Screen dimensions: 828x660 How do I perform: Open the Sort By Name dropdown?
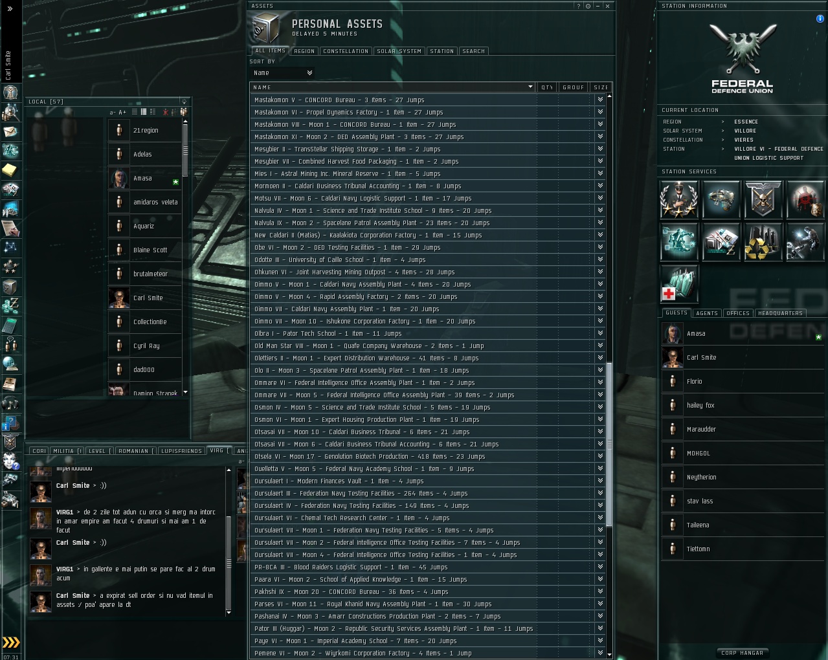point(283,73)
